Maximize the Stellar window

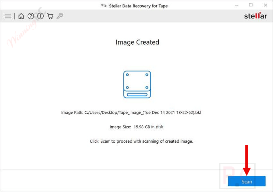251,5
